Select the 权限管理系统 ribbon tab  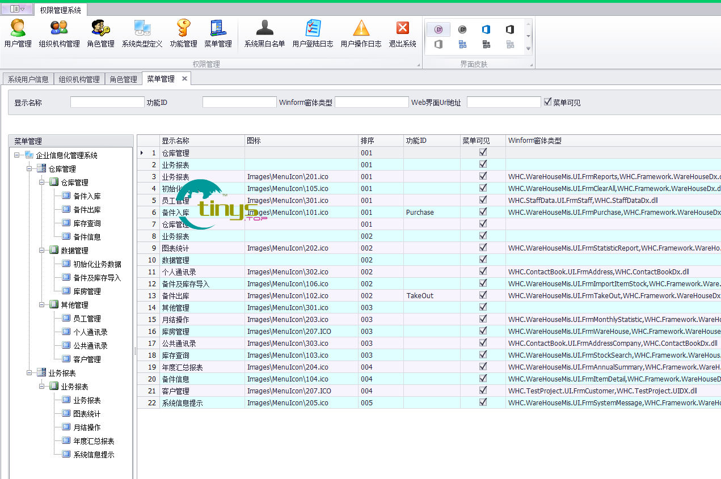[x=61, y=10]
